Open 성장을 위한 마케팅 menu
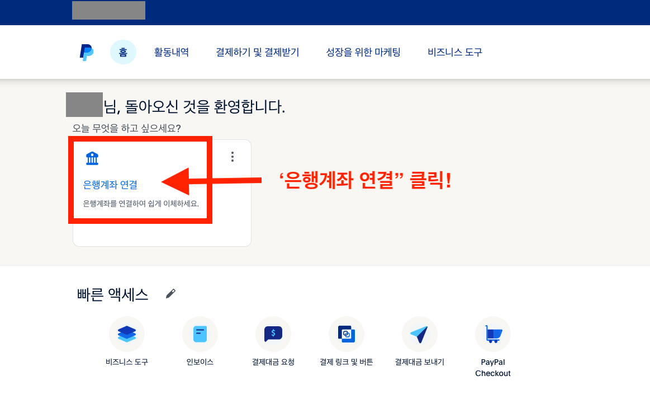650x399 pixels. (363, 51)
